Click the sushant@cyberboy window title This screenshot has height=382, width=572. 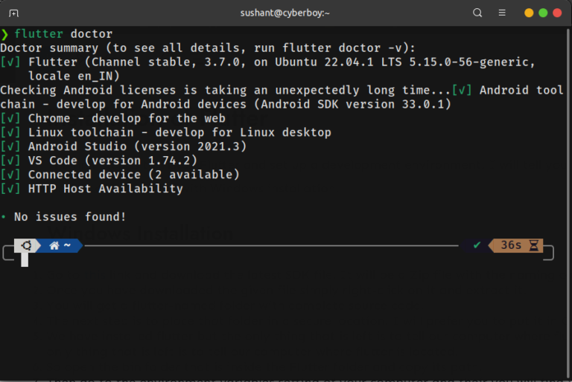[285, 13]
